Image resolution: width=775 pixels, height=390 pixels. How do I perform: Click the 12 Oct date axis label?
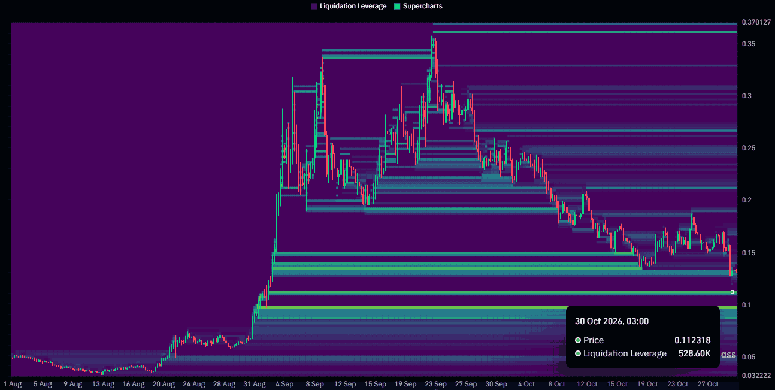click(x=587, y=384)
